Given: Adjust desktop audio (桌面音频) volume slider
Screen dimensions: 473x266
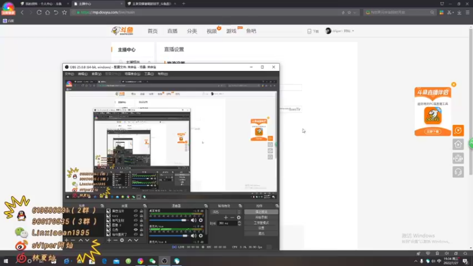Looking at the screenshot, I should (x=168, y=220).
